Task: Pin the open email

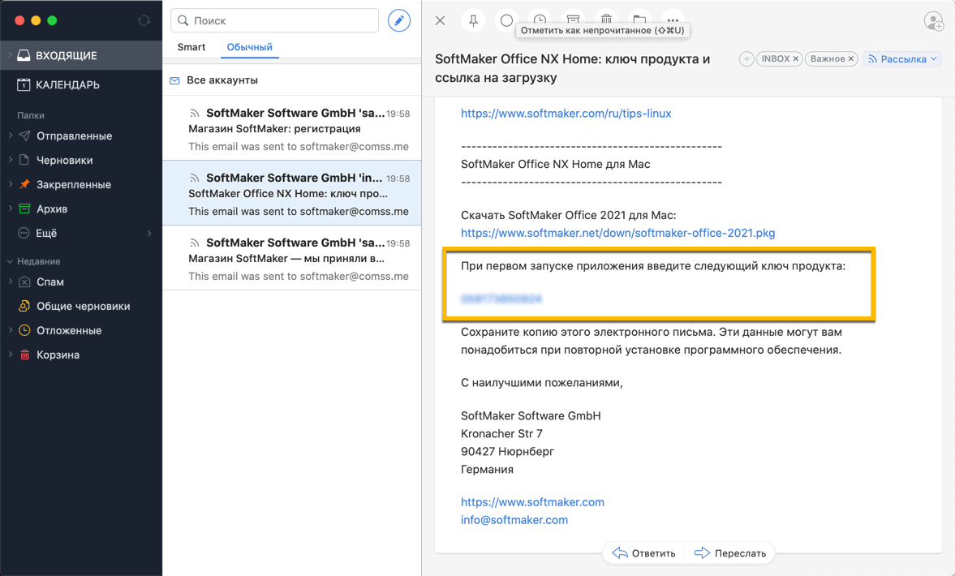Action: click(474, 20)
